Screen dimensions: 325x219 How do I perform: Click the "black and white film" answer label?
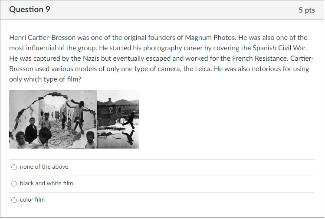coord(46,183)
